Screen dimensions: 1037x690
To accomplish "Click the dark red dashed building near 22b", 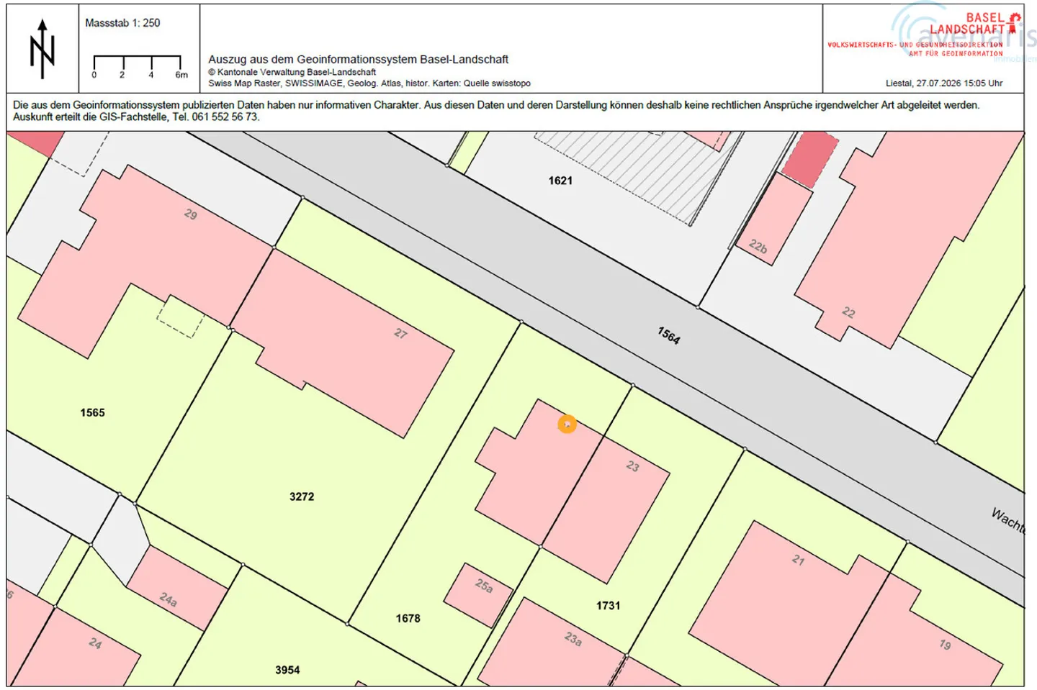I will (810, 158).
